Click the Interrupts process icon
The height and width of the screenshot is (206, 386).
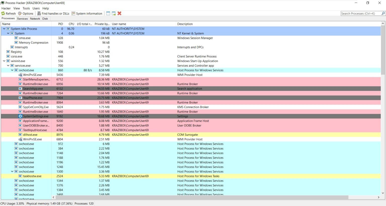[12, 47]
